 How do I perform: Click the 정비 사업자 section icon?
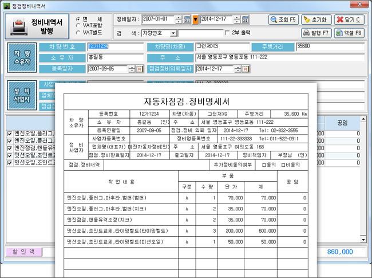coord(22,95)
